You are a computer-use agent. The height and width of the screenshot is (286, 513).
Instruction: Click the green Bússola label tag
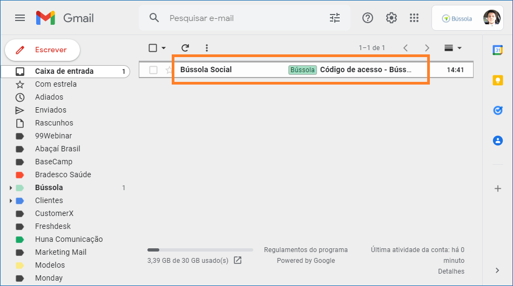(x=302, y=70)
